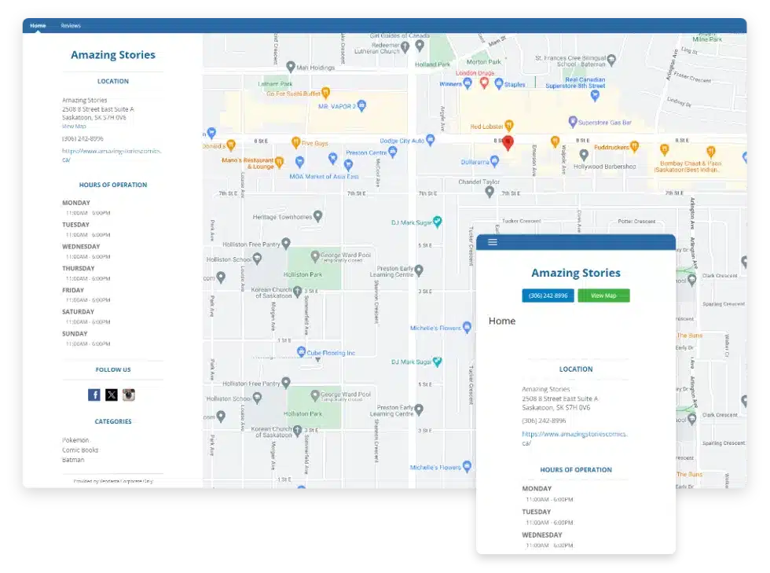Open the Instagram icon under Follow Us
The image size is (770, 573).
click(x=129, y=394)
